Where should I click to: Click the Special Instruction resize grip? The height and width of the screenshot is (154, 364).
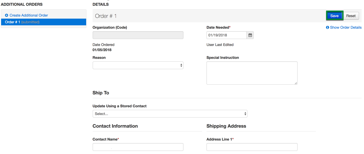[296, 83]
